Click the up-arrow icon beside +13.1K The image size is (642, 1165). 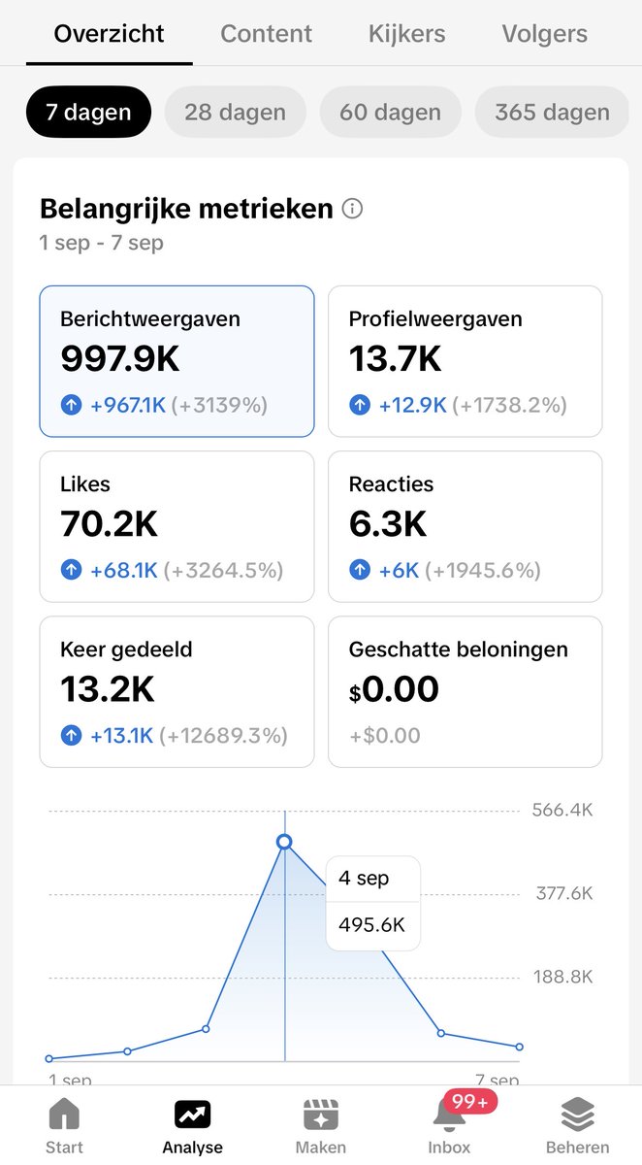[71, 735]
